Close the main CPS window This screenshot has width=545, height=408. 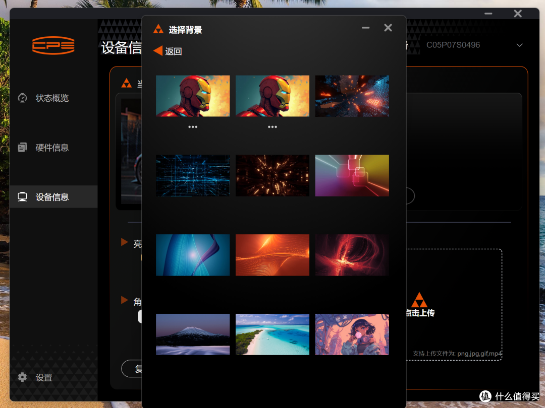pos(518,14)
